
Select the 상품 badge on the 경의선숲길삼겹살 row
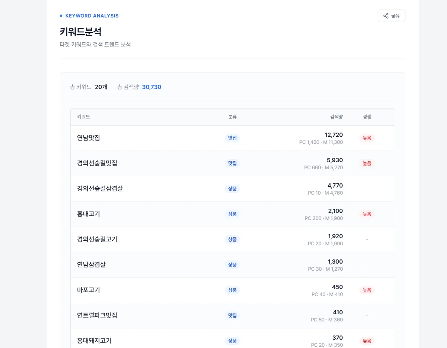point(232,188)
